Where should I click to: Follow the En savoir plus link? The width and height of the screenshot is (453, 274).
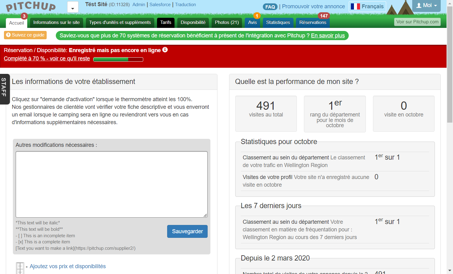pos(328,36)
